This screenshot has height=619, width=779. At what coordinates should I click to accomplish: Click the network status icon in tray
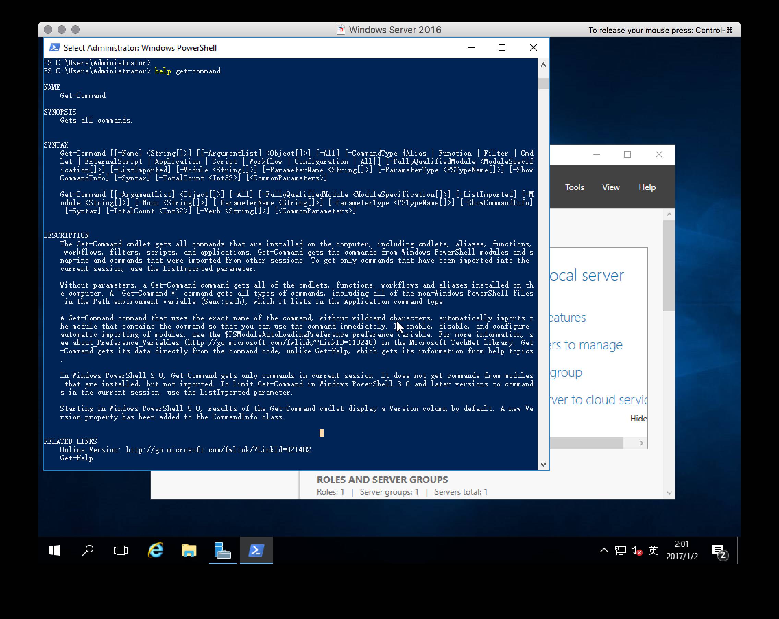tap(621, 552)
